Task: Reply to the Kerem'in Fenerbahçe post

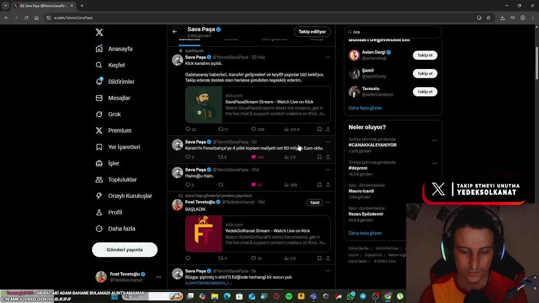Action: [x=188, y=157]
